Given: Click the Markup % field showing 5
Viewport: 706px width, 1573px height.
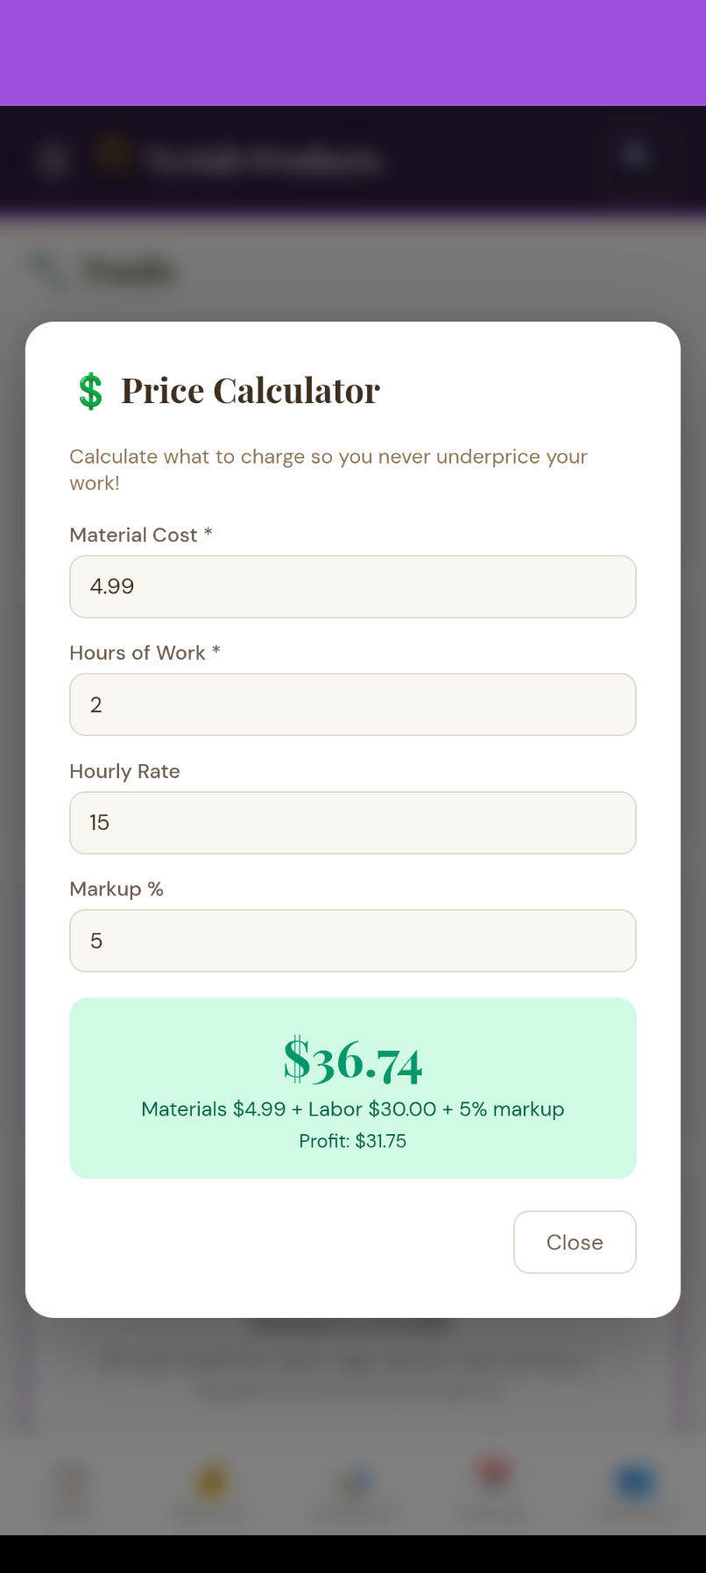Looking at the screenshot, I should coord(352,940).
